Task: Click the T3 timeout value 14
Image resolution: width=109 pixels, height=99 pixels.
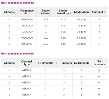Action: coord(81,76)
